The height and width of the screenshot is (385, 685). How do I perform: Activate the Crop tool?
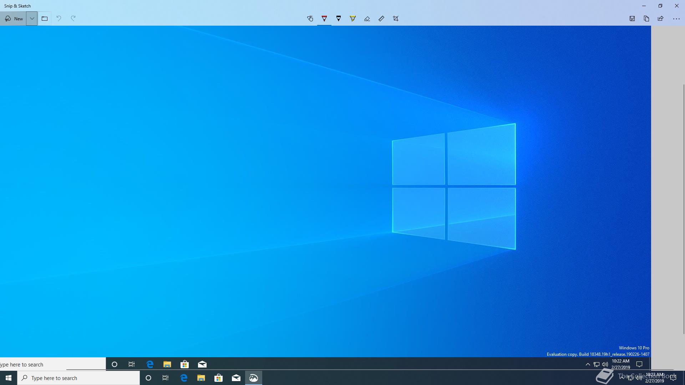[396, 19]
